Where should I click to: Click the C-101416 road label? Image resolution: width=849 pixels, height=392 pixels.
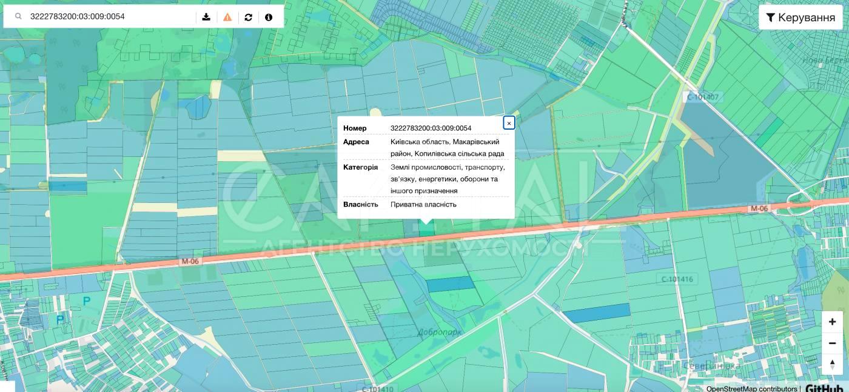[x=677, y=279]
